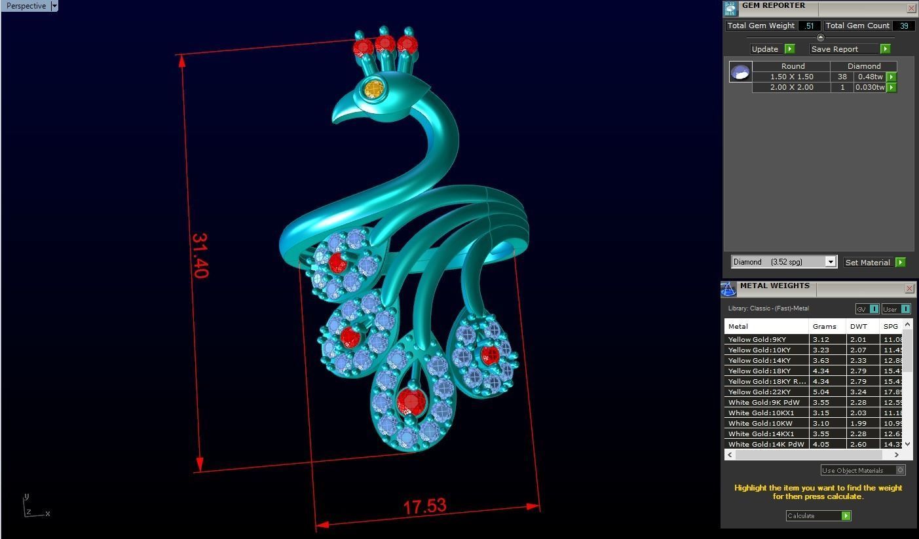Screen dimensions: 919x539
Task: Open the Diamond (3.52 spg) material dropdown
Action: (830, 262)
